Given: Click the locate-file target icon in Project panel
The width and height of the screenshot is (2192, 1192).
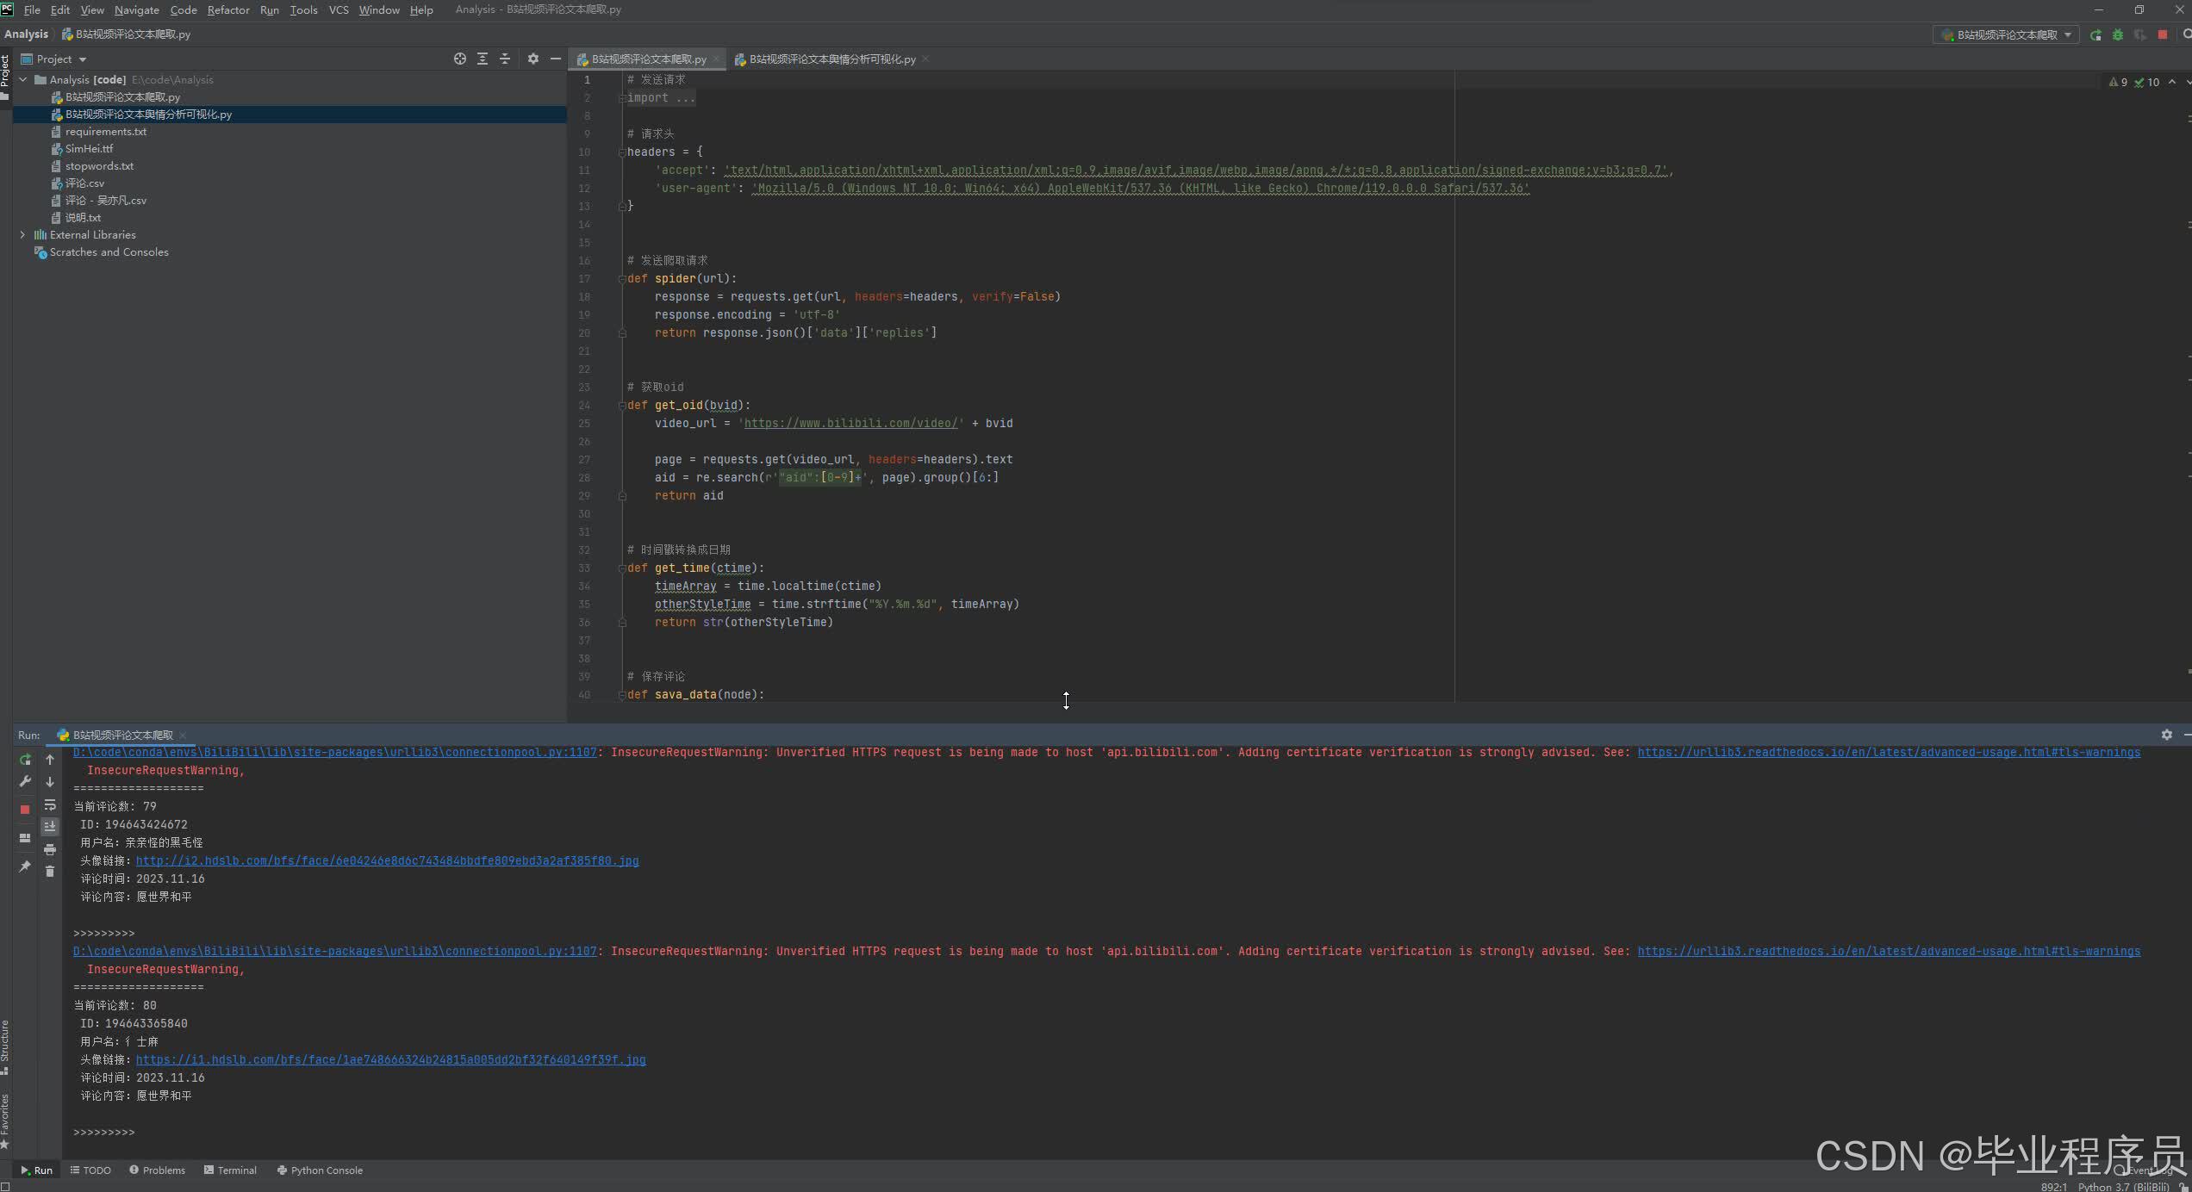Looking at the screenshot, I should click(x=460, y=59).
